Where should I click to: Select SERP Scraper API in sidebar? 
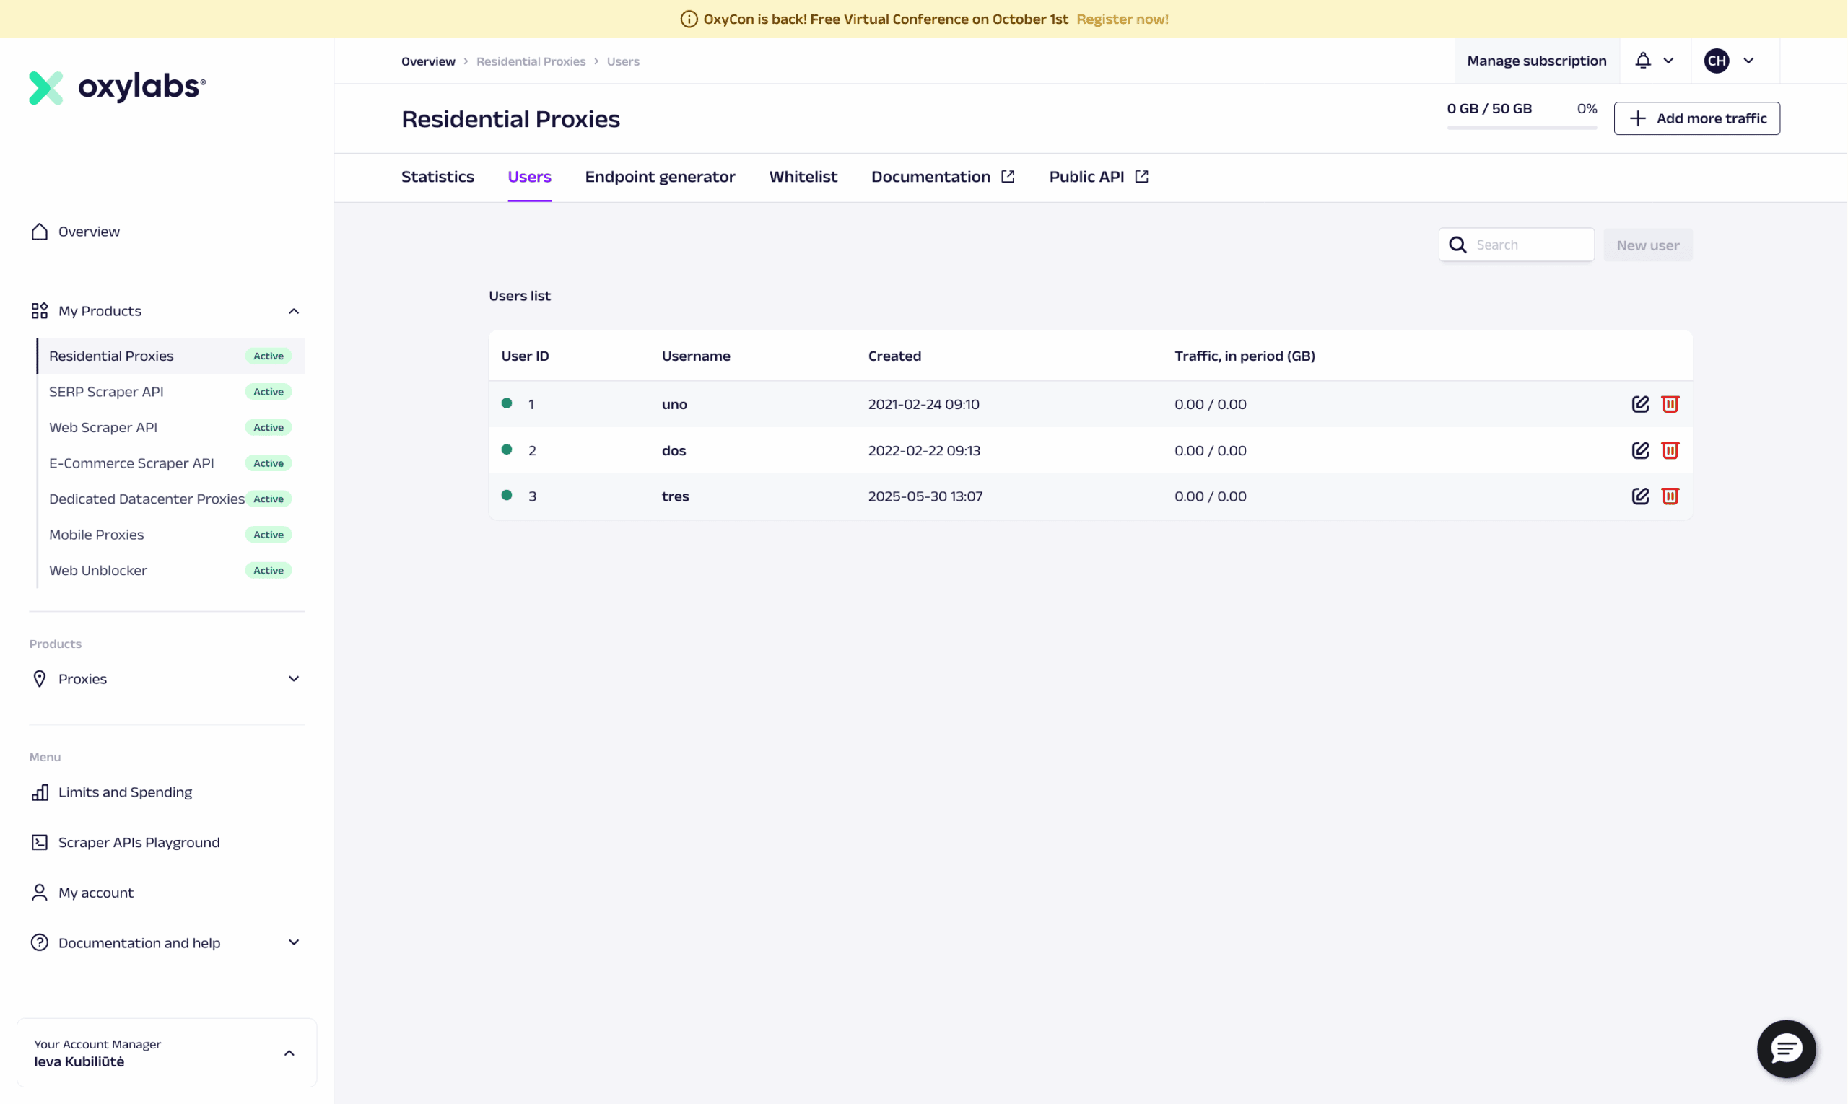pos(170,392)
